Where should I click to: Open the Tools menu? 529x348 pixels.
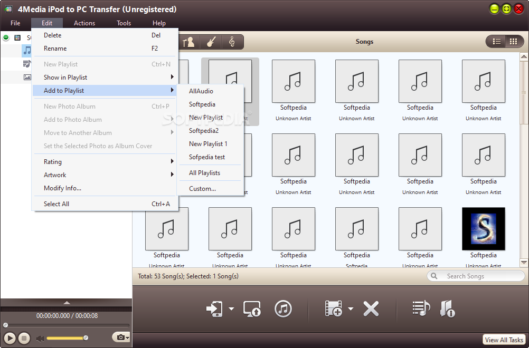[x=124, y=23]
